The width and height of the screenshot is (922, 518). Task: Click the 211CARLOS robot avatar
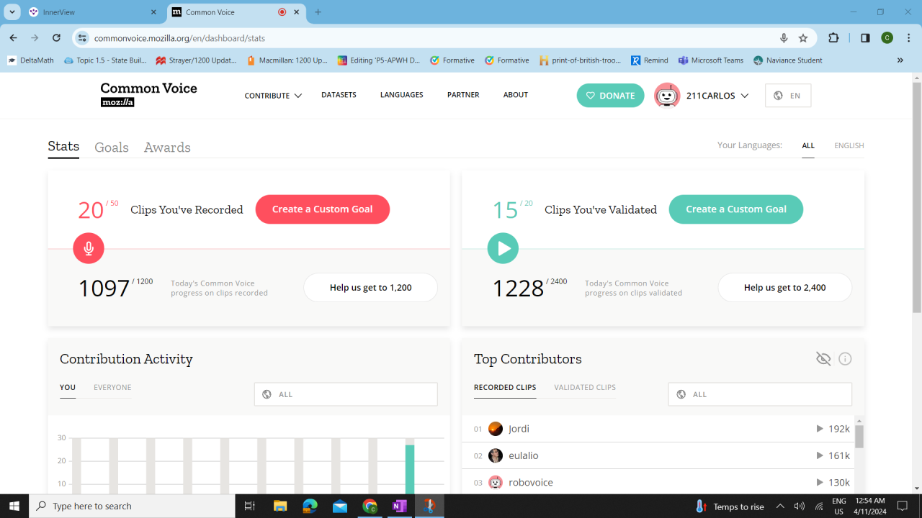667,95
